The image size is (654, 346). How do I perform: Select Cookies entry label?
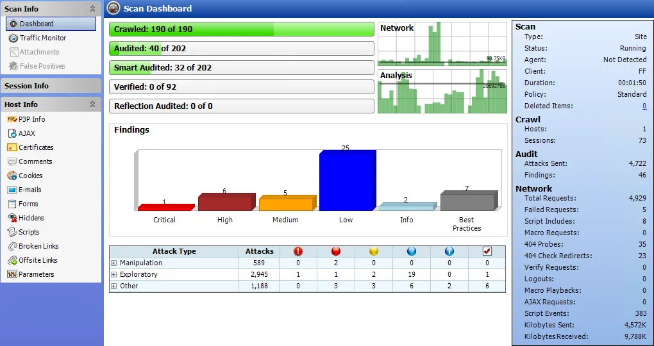click(30, 176)
